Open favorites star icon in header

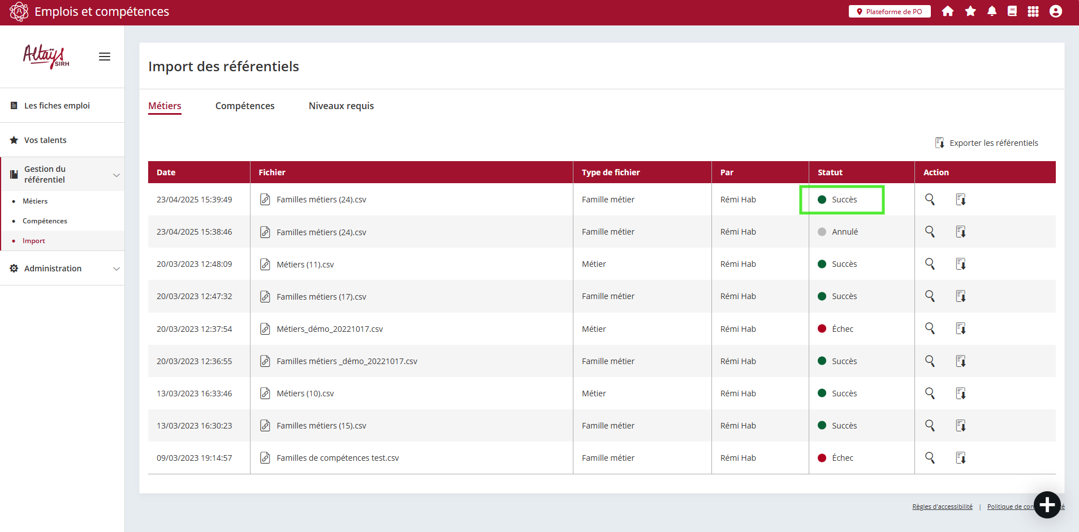[x=970, y=11]
